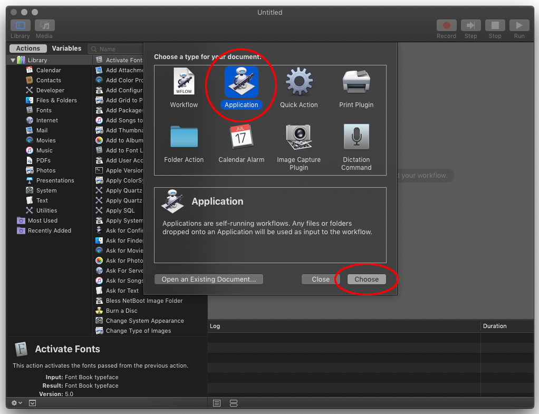Select Contacts in the library list

click(x=49, y=80)
